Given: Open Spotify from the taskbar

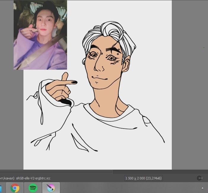Looking at the screenshot, I should pyautogui.click(x=33, y=188).
